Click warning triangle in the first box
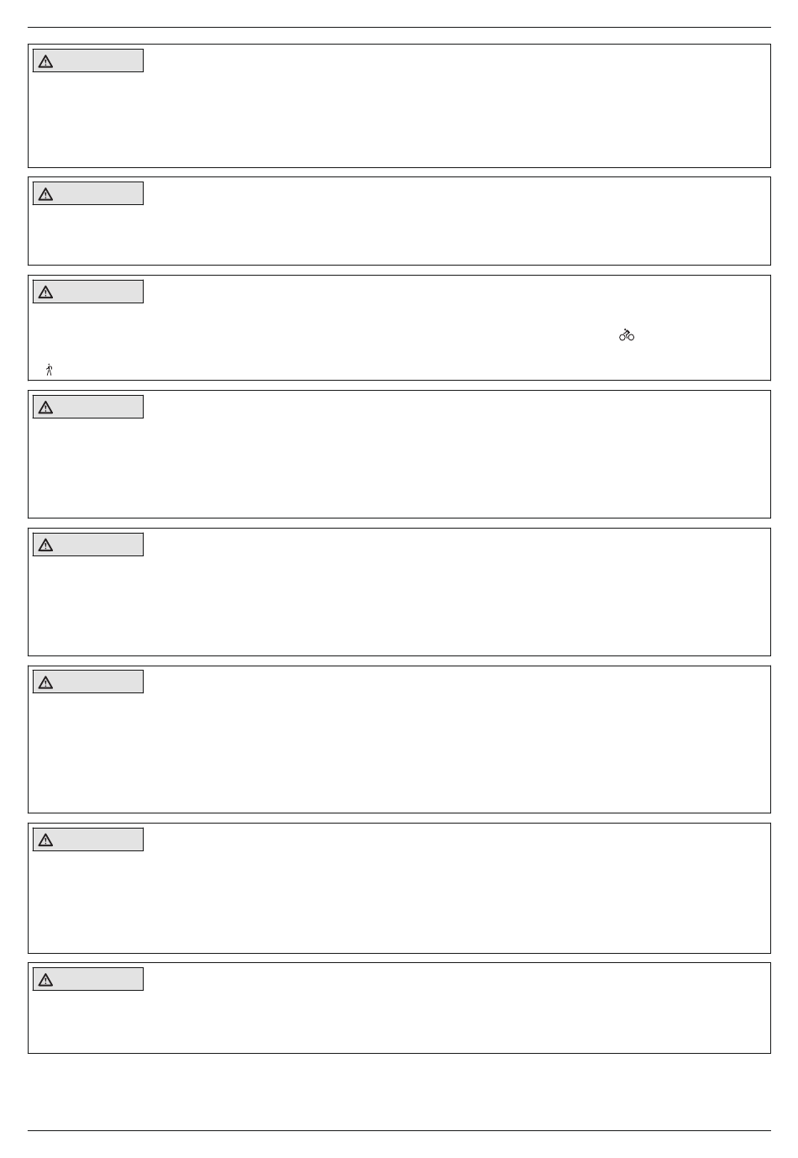 pos(45,61)
